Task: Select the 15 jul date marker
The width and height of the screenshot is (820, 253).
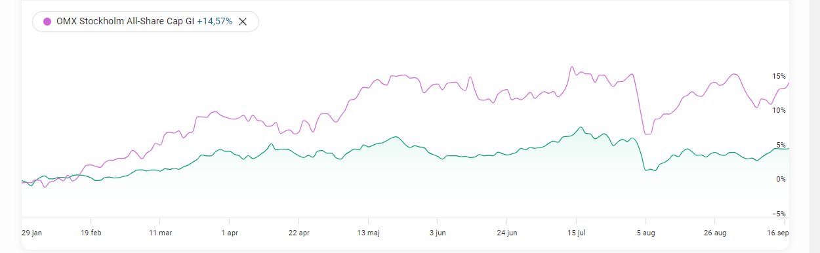Action: pyautogui.click(x=576, y=232)
